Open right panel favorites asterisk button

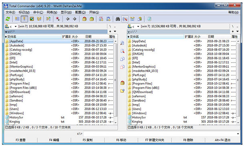233,32
